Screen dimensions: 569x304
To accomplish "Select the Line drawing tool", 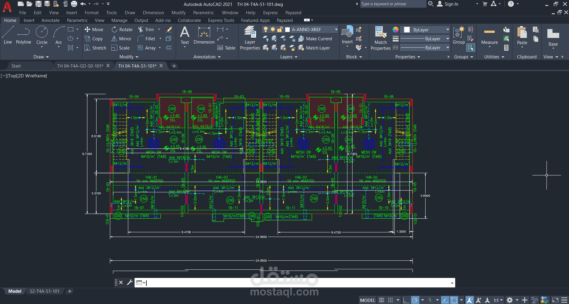I will click(x=8, y=35).
